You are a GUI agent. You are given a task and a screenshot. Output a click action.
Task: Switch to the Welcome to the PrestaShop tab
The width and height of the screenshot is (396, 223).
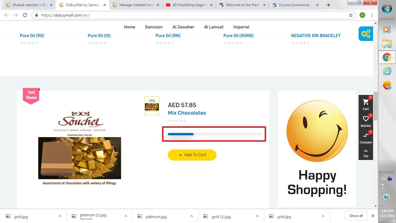click(243, 5)
